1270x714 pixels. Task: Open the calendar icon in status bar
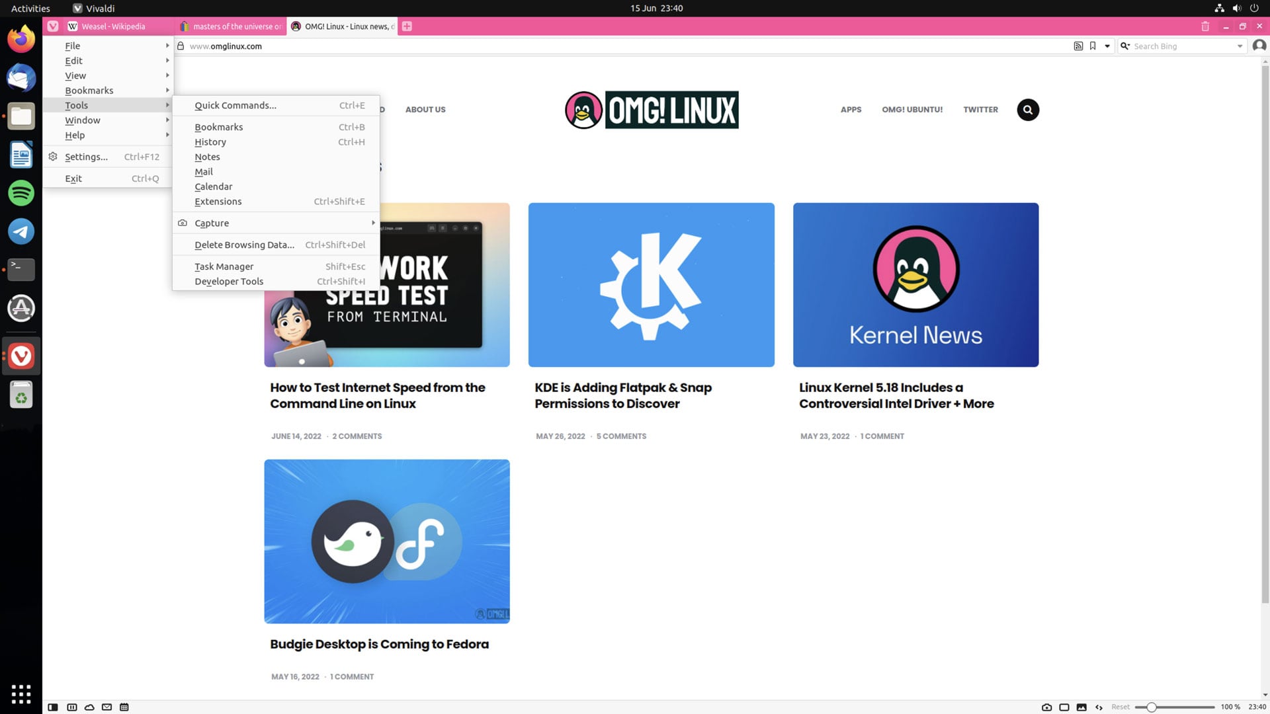coord(124,707)
